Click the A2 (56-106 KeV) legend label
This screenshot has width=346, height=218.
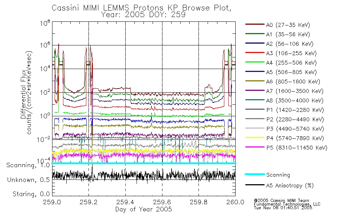point(290,44)
